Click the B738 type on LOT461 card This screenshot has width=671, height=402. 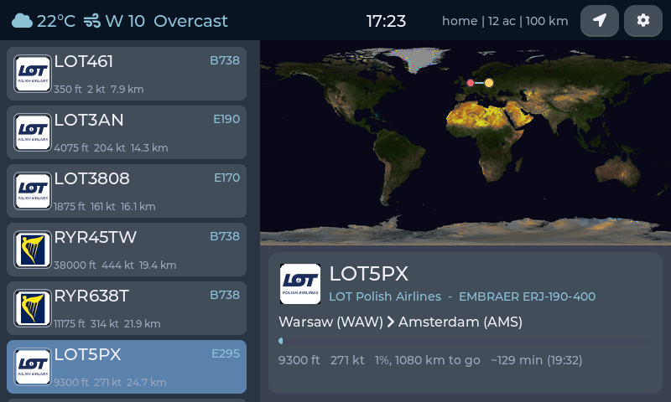coord(225,60)
